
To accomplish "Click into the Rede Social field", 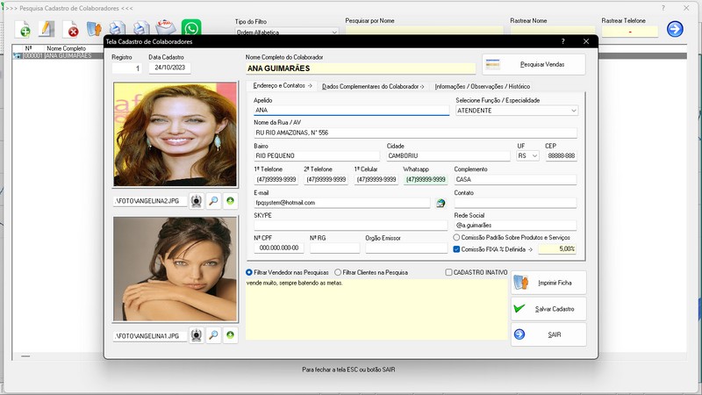I will click(515, 226).
